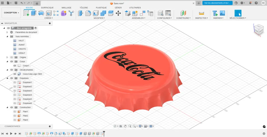The image size is (267, 137).
Task: Select the Revolve tool
Action: coord(41,13)
